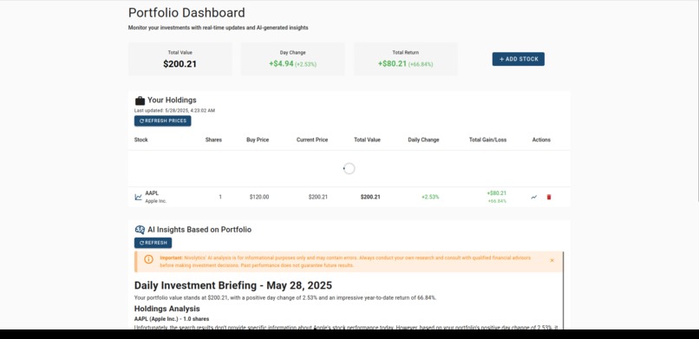The height and width of the screenshot is (339, 699).
Task: Click the Current Price column header
Action: 312,140
